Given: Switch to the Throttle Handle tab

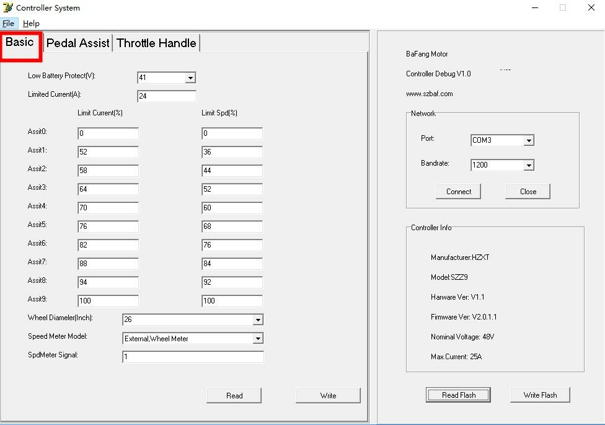Looking at the screenshot, I should point(156,43).
